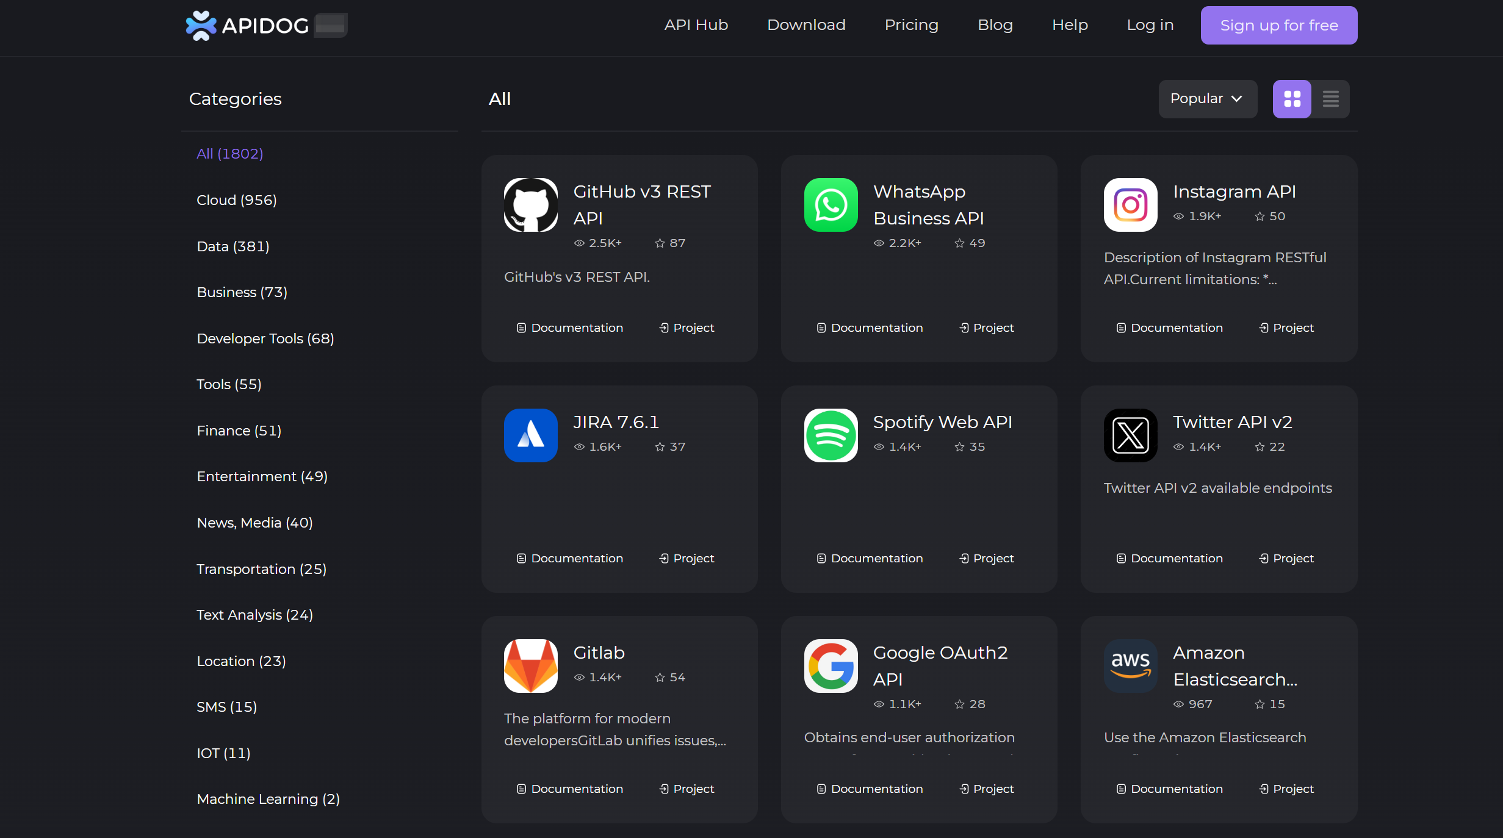Viewport: 1503px width, 838px height.
Task: Switch to list view layout
Action: pyautogui.click(x=1330, y=99)
